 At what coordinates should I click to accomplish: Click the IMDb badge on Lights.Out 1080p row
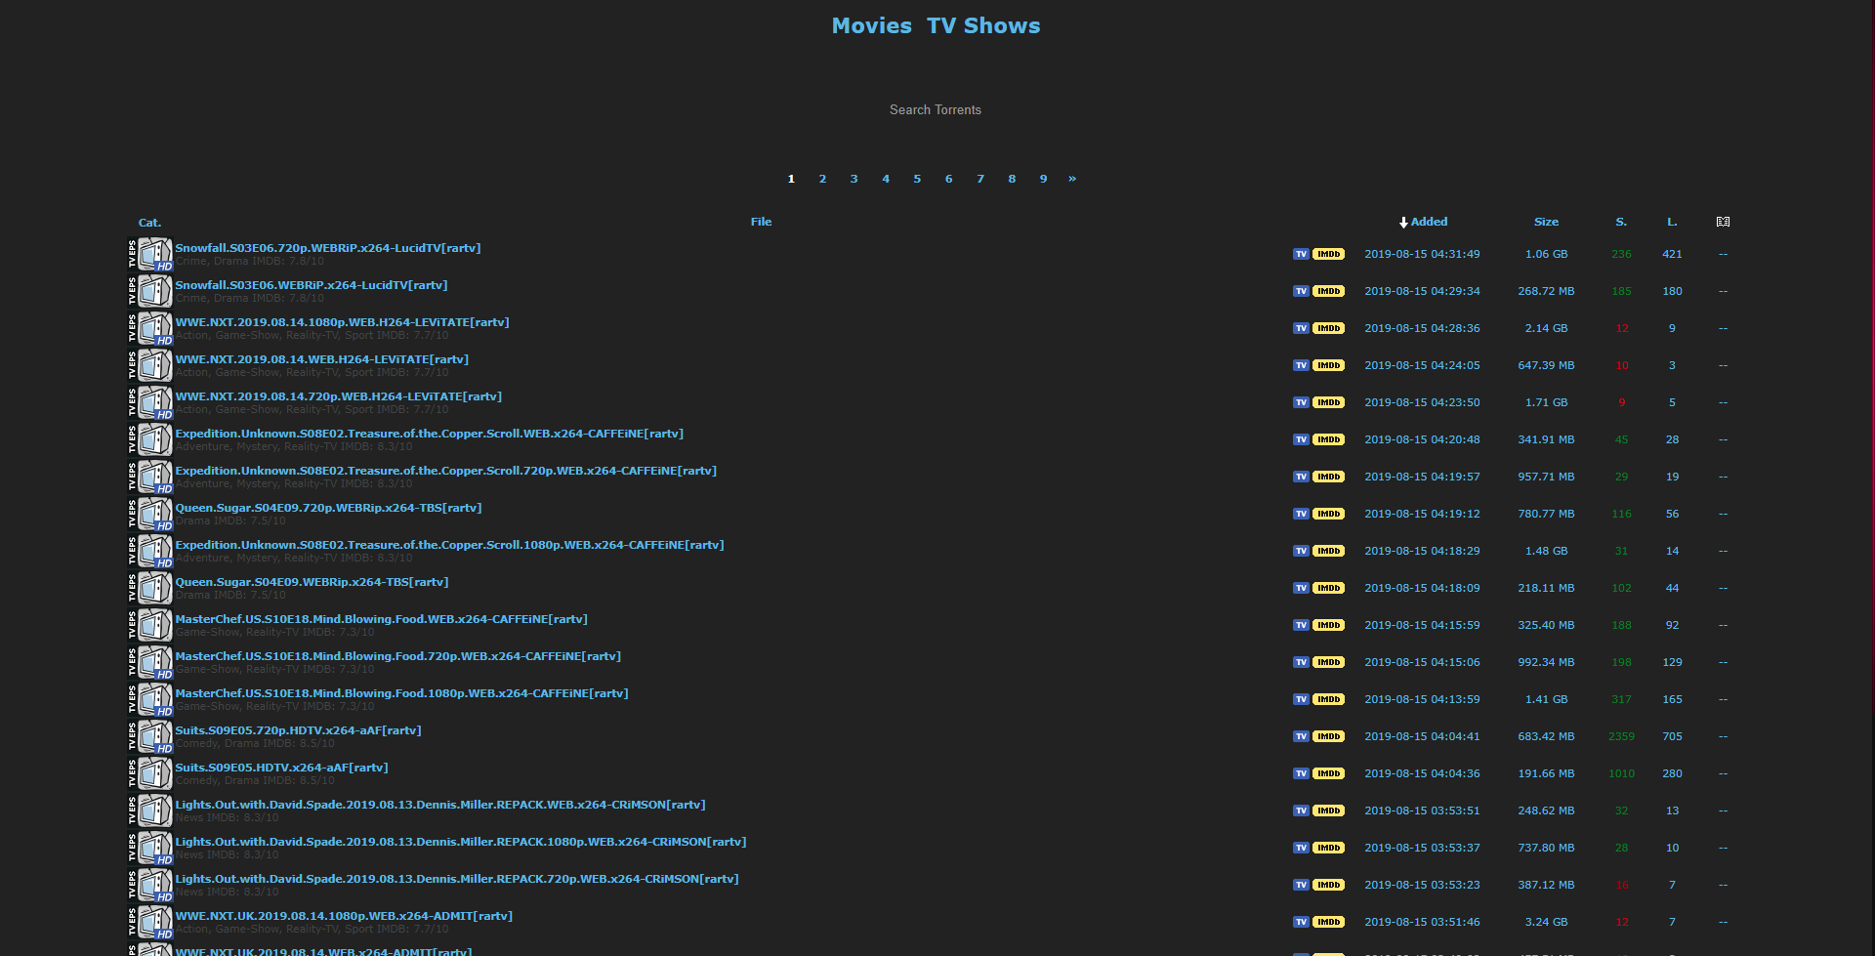point(1328,848)
